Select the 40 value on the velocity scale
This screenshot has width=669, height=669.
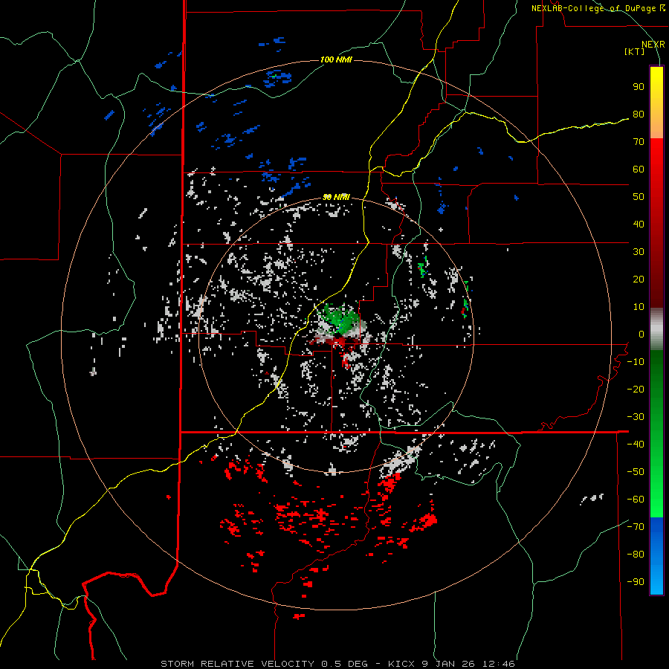click(x=639, y=224)
